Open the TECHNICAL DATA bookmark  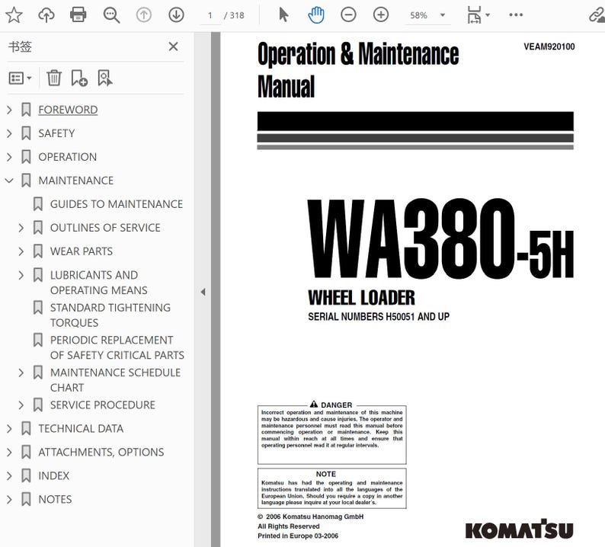click(81, 429)
